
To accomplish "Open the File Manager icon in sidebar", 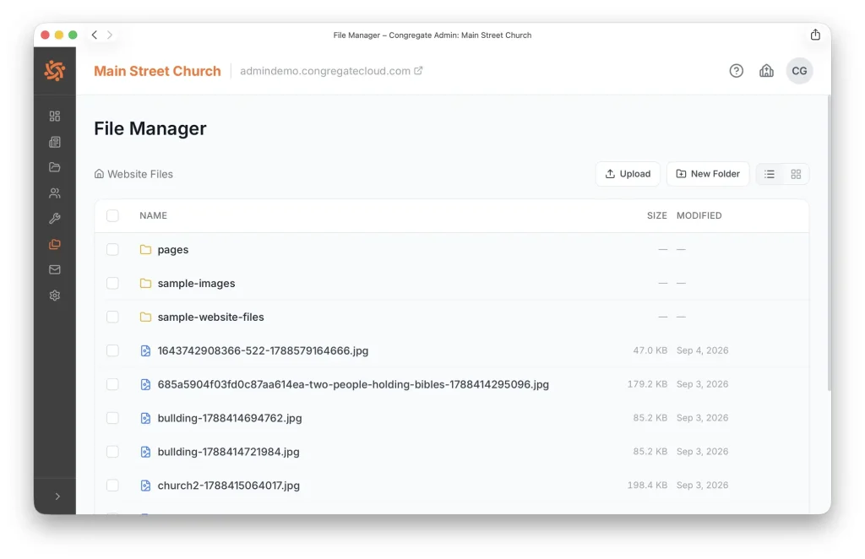I will (55, 244).
